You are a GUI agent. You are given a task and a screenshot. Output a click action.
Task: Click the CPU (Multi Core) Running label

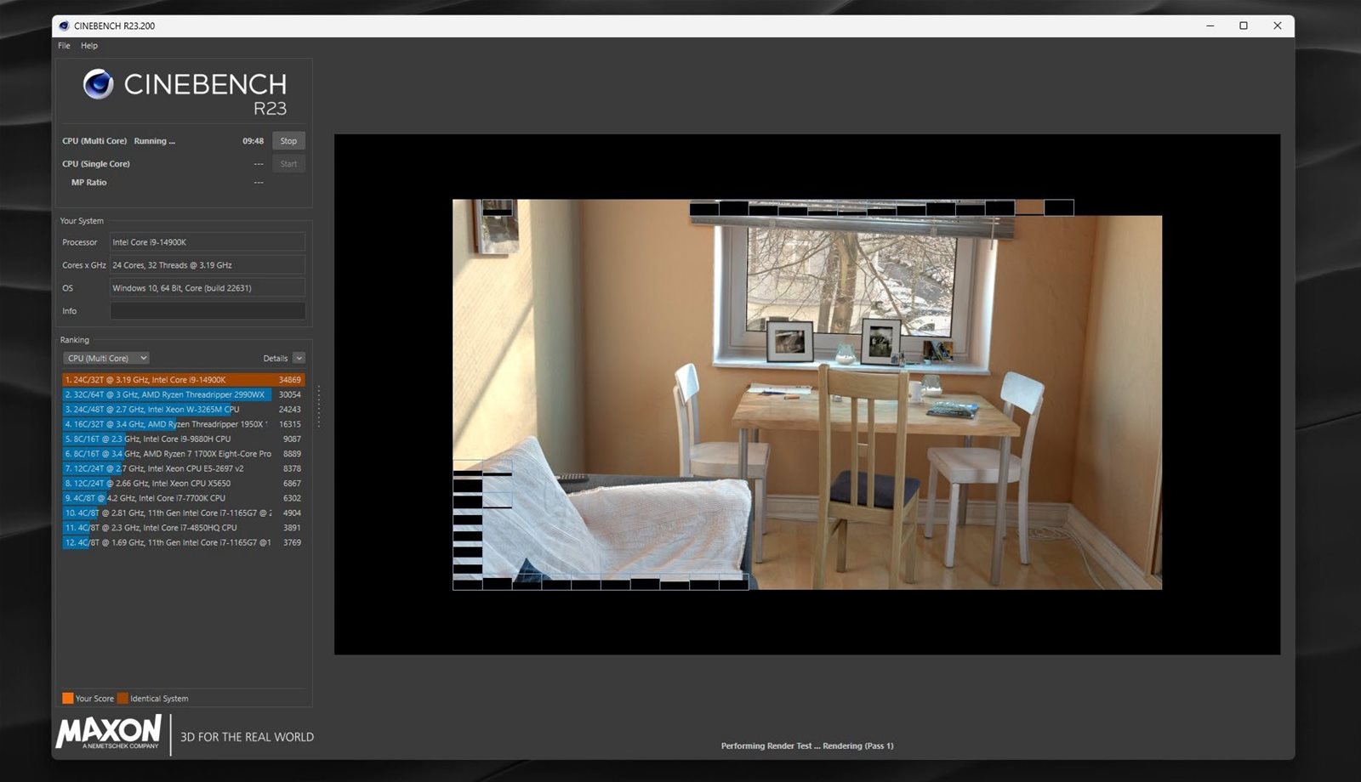tap(118, 141)
